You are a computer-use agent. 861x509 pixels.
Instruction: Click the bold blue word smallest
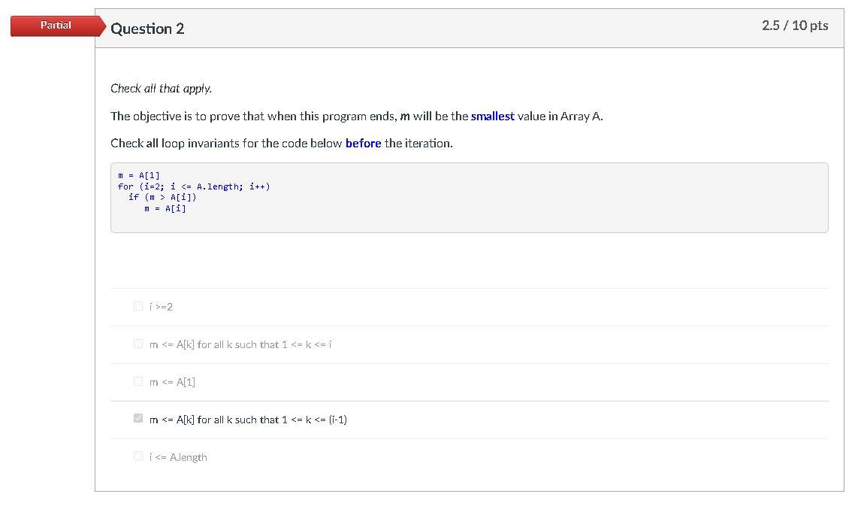pos(493,116)
